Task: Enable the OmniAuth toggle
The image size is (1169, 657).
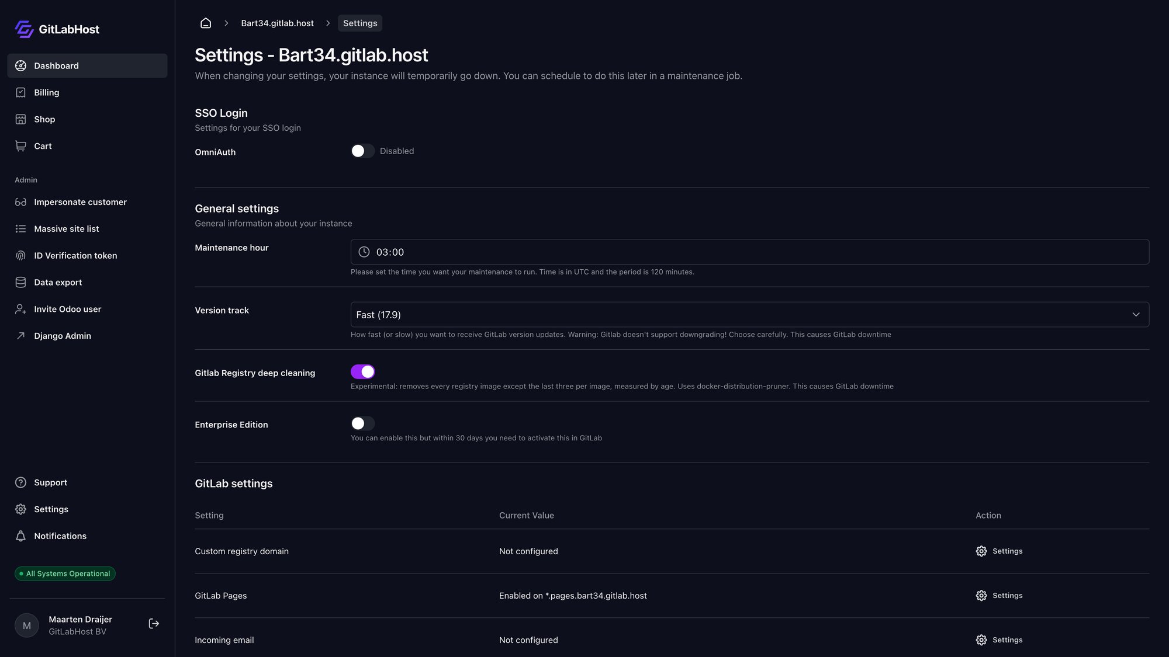Action: [x=362, y=151]
